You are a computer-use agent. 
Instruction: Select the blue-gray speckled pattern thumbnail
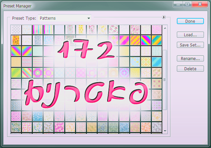tap(38, 40)
